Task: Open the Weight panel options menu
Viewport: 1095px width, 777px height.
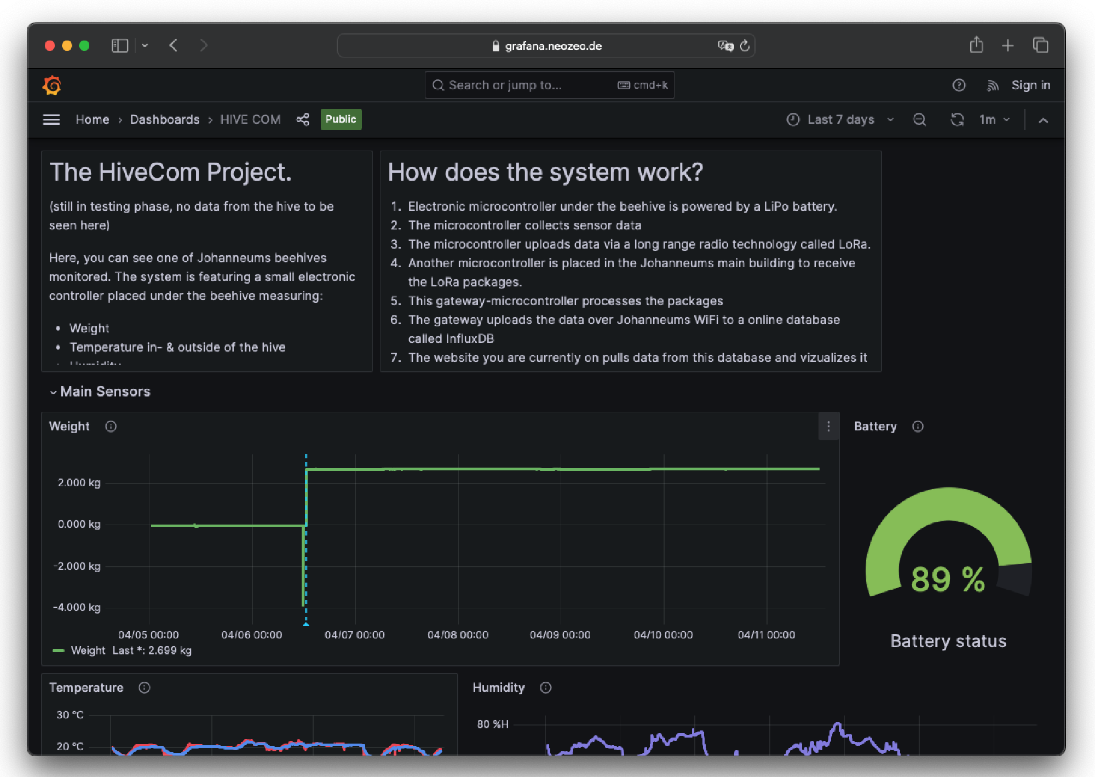Action: (828, 427)
